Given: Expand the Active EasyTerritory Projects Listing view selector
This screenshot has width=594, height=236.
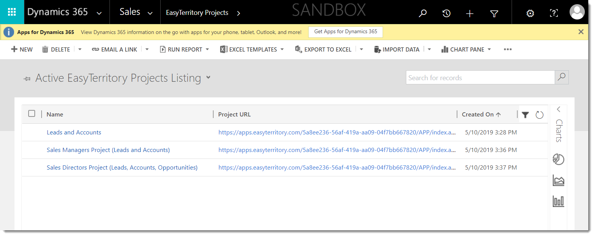Looking at the screenshot, I should click(208, 78).
